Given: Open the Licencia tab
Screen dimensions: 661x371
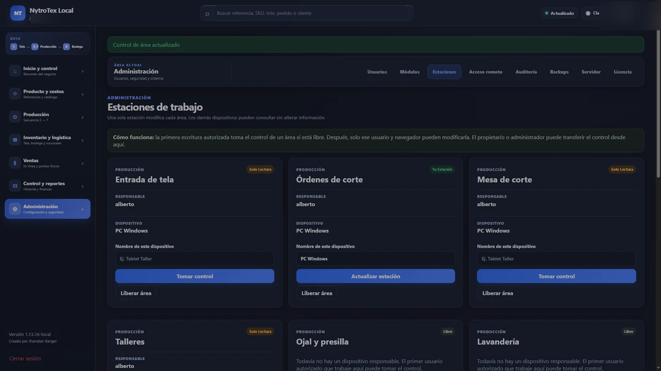Looking at the screenshot, I should [x=622, y=72].
